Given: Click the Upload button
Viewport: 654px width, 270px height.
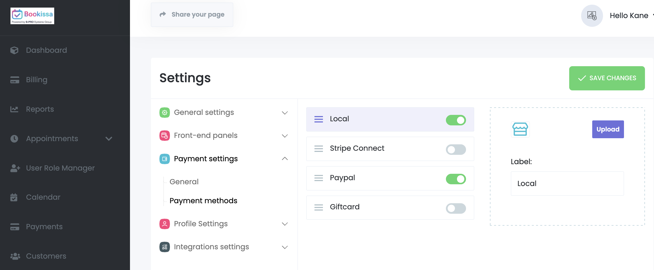Looking at the screenshot, I should click(x=608, y=129).
